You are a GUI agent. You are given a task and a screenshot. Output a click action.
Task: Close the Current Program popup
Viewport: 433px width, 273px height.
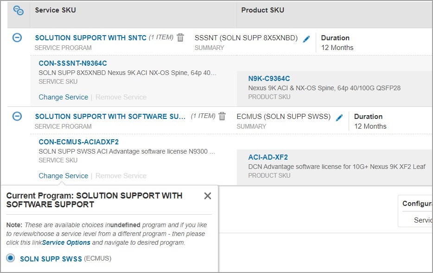(208, 196)
